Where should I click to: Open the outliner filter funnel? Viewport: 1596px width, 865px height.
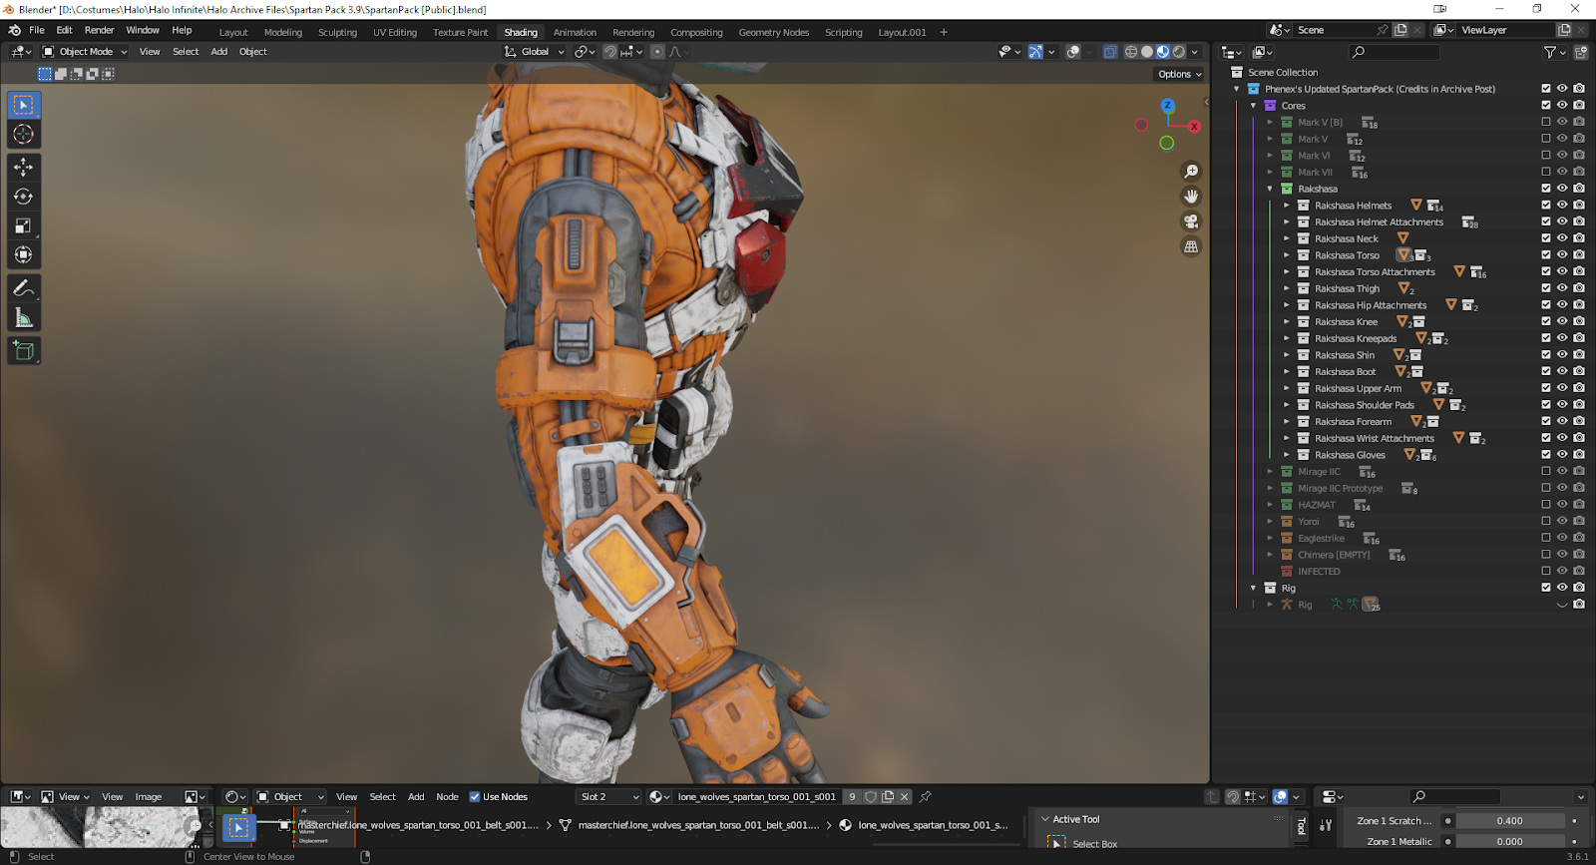click(x=1550, y=52)
